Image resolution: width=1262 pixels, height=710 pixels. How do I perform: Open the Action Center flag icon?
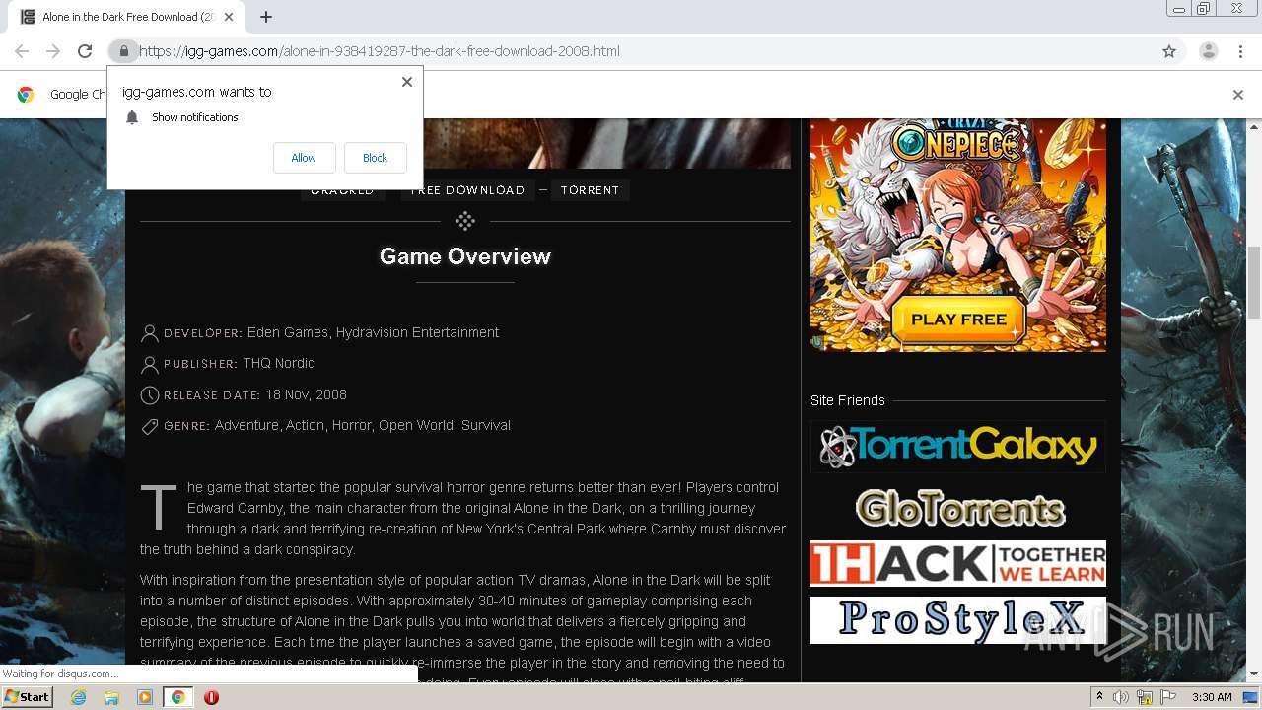pyautogui.click(x=1168, y=697)
